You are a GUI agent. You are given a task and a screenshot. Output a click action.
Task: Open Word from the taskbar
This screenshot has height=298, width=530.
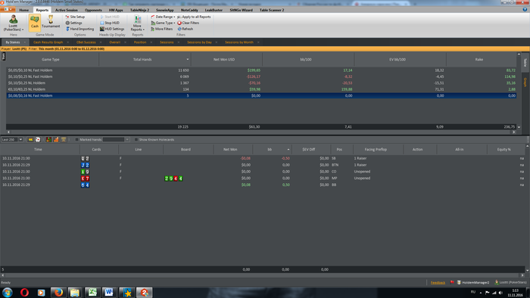109,292
